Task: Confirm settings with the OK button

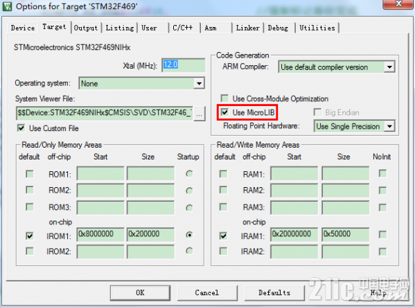Action: click(140, 292)
